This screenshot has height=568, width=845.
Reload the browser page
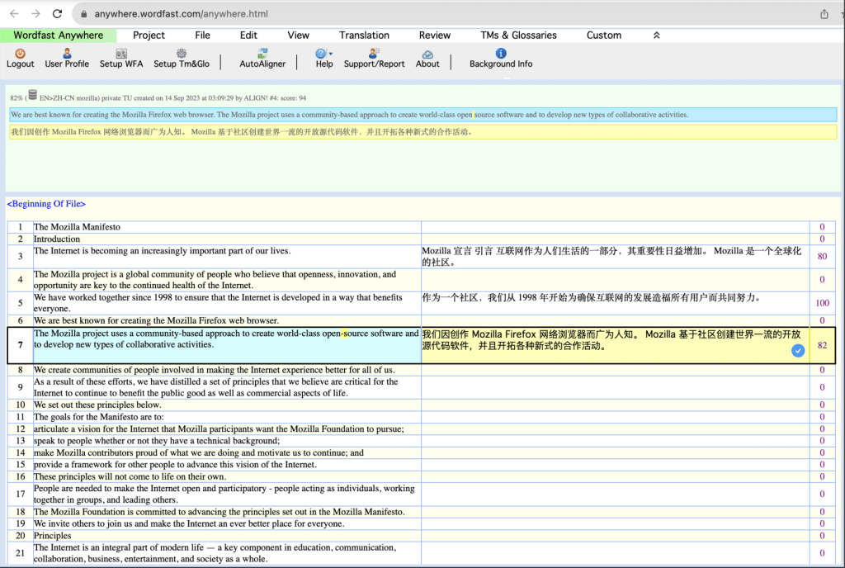pyautogui.click(x=57, y=14)
